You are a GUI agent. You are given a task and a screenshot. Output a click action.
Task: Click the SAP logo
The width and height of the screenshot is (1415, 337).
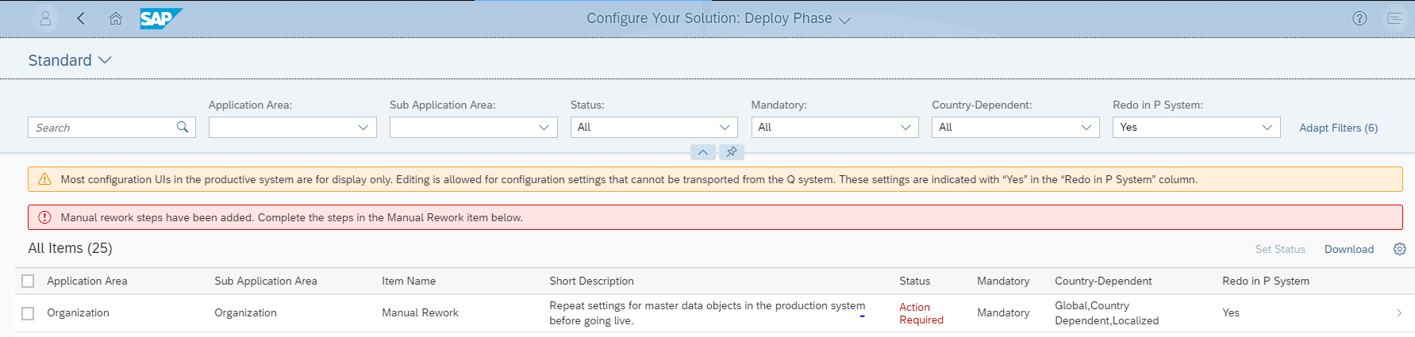click(161, 18)
